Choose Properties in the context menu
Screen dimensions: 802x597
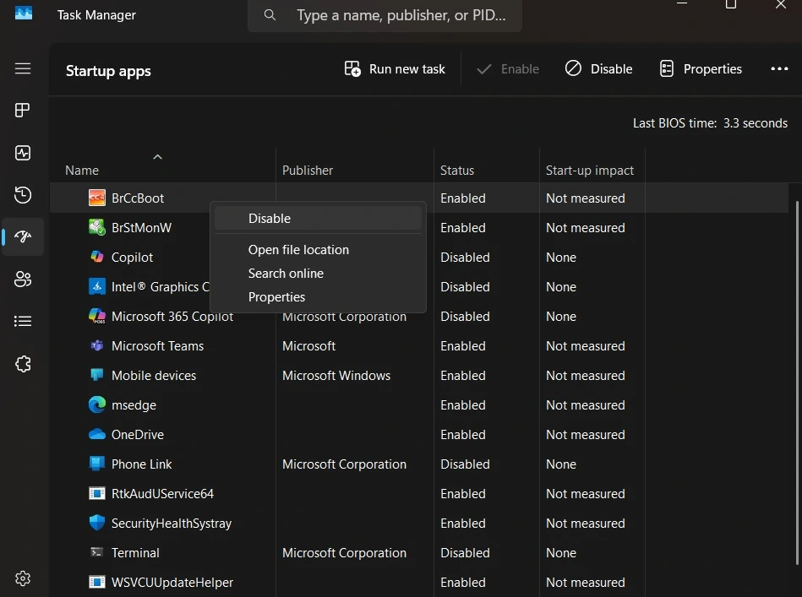318,296
